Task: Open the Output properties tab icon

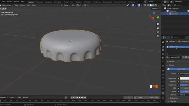Action: click(x=163, y=50)
